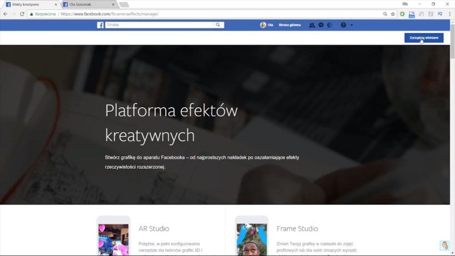This screenshot has height=256, width=455.
Task: Open the blue New extension icon
Action: tap(412, 14)
